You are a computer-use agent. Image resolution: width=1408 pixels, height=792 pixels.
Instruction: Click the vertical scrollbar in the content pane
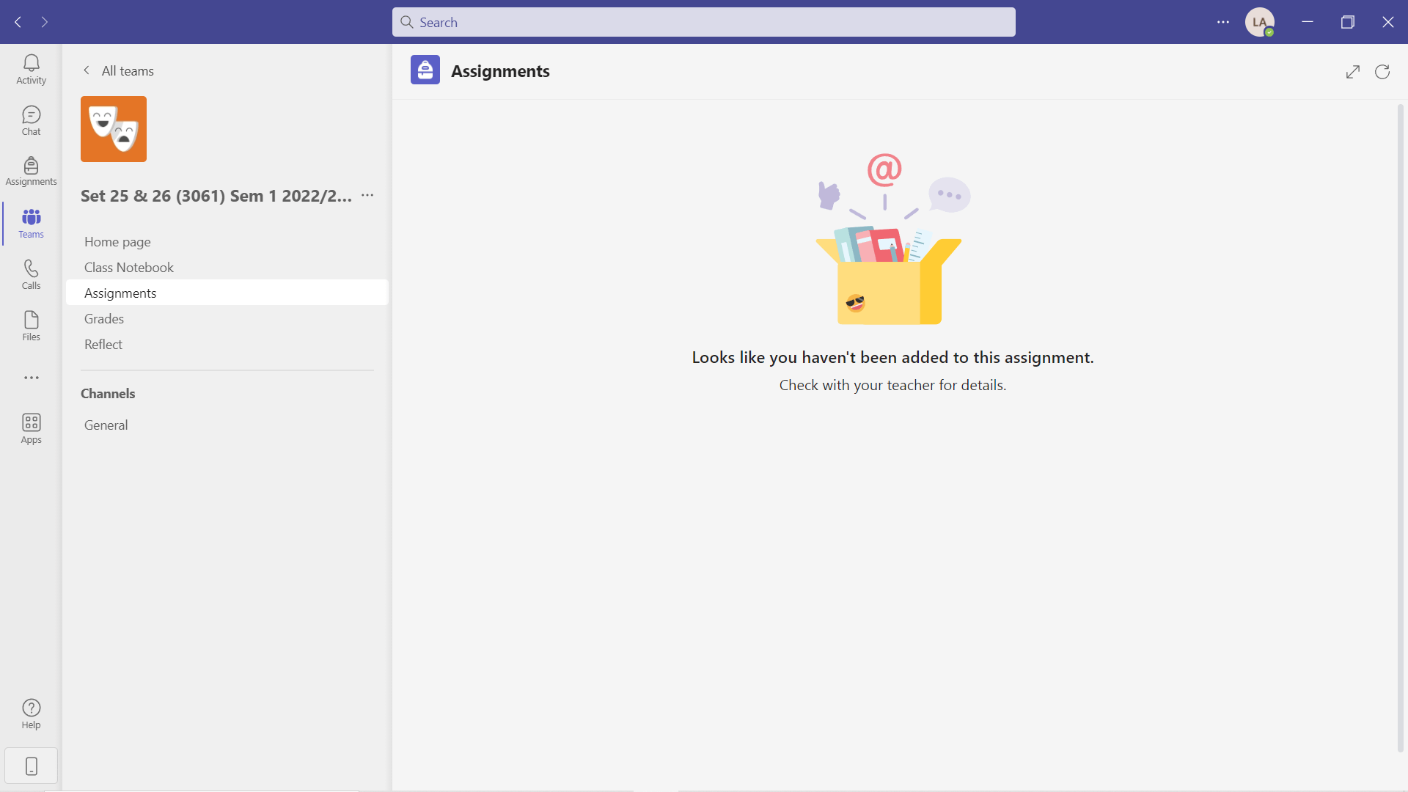pyautogui.click(x=1401, y=429)
